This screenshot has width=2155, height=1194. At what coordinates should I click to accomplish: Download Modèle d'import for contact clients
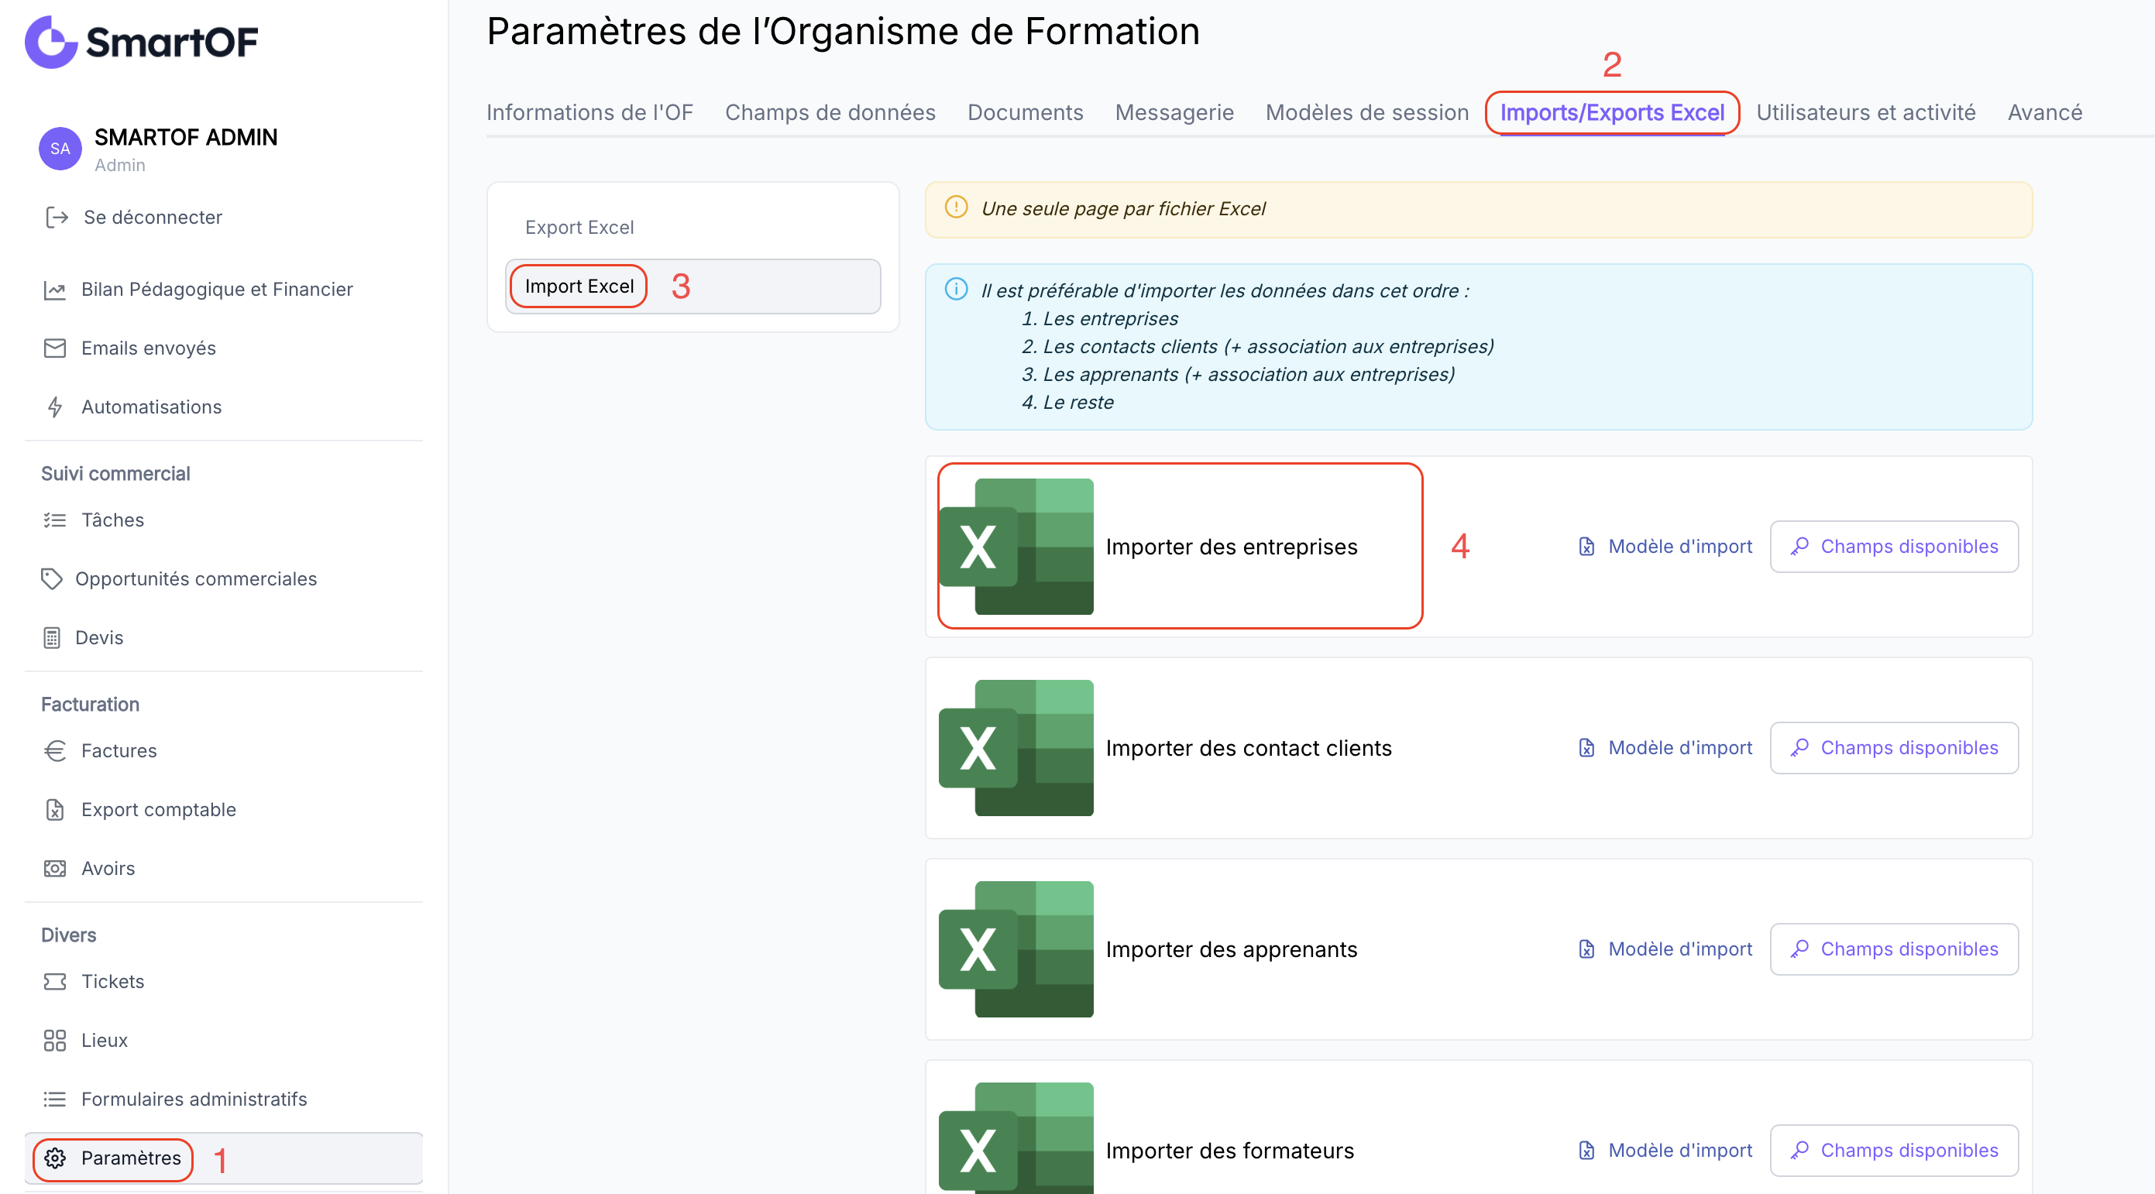pos(1665,747)
